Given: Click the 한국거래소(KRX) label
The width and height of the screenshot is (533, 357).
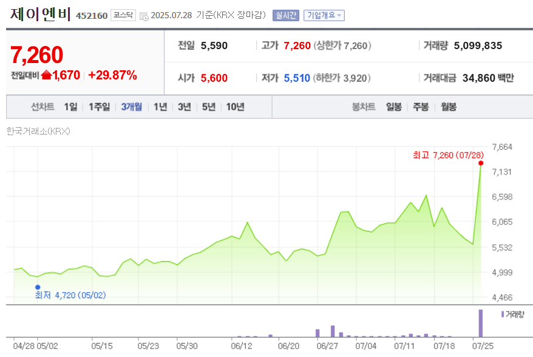Looking at the screenshot, I should 38,132.
